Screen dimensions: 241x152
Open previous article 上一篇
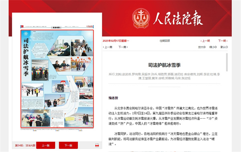coord(107,47)
